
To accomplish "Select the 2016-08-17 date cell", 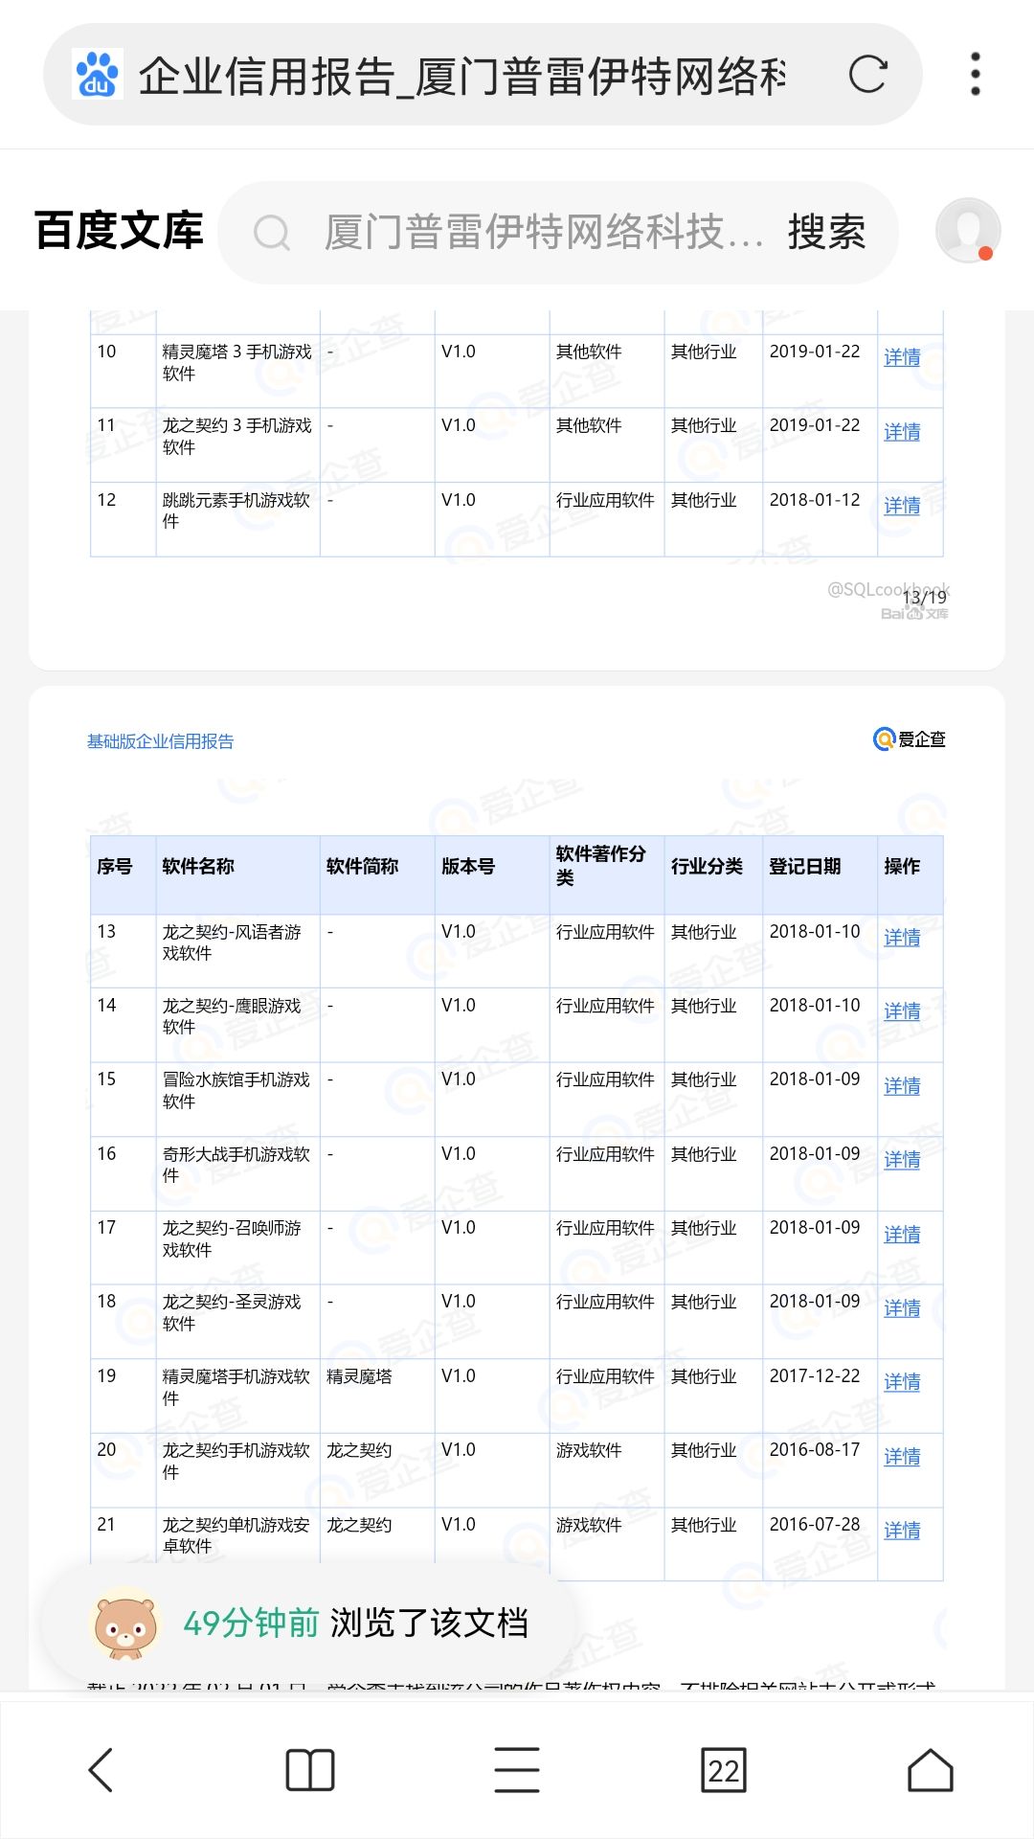I will click(x=815, y=1450).
